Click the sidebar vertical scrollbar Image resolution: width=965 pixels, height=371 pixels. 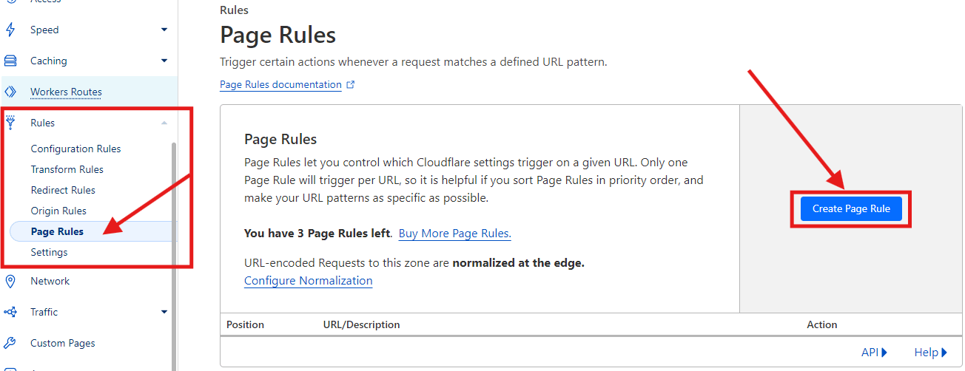pos(174,259)
